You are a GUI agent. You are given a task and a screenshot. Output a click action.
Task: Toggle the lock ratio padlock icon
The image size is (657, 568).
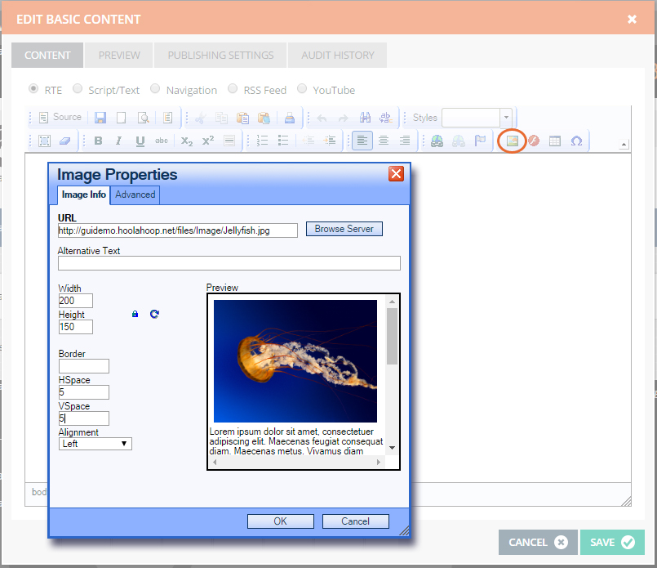click(135, 314)
